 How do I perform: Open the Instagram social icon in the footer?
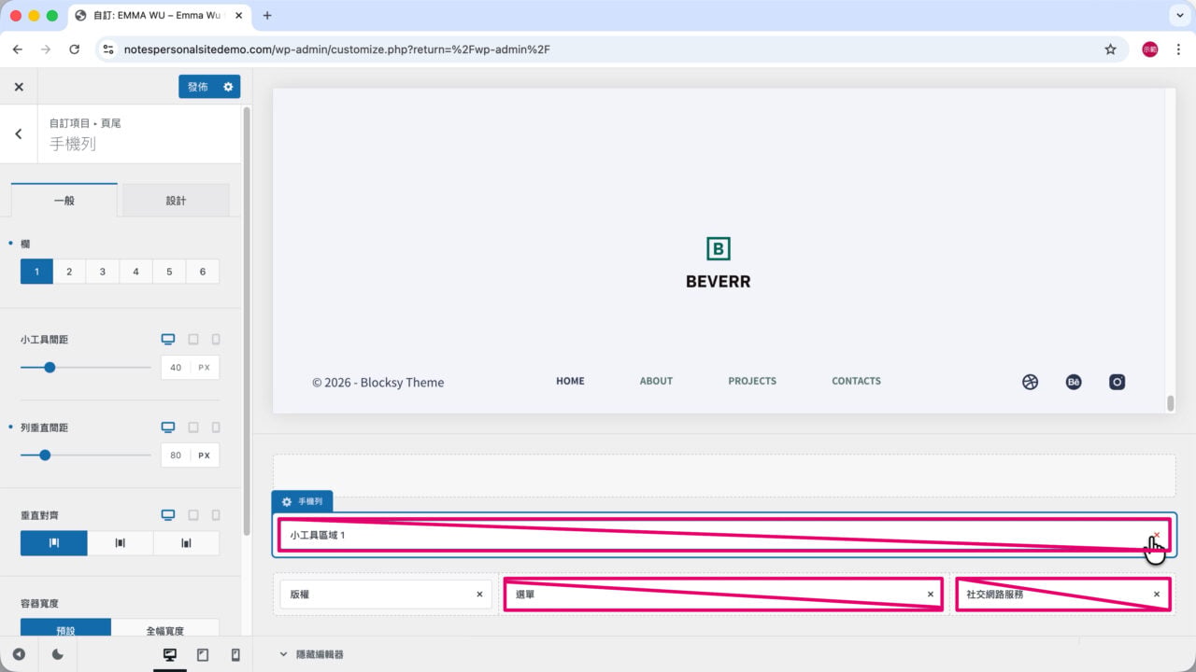(x=1117, y=382)
